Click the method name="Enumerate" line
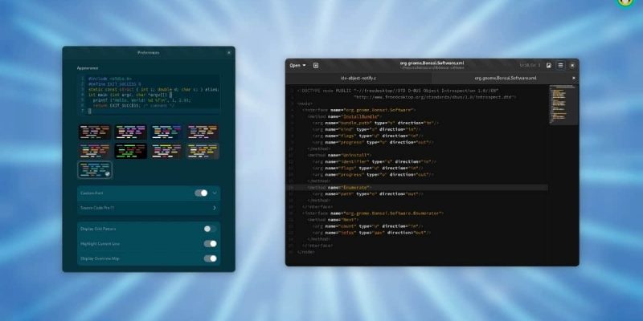The height and width of the screenshot is (321, 643). (339, 188)
